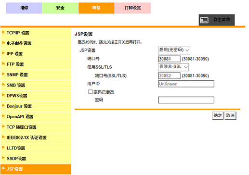
Task: Select the highlighted JSP设置 sidebar item
Action: 36,169
